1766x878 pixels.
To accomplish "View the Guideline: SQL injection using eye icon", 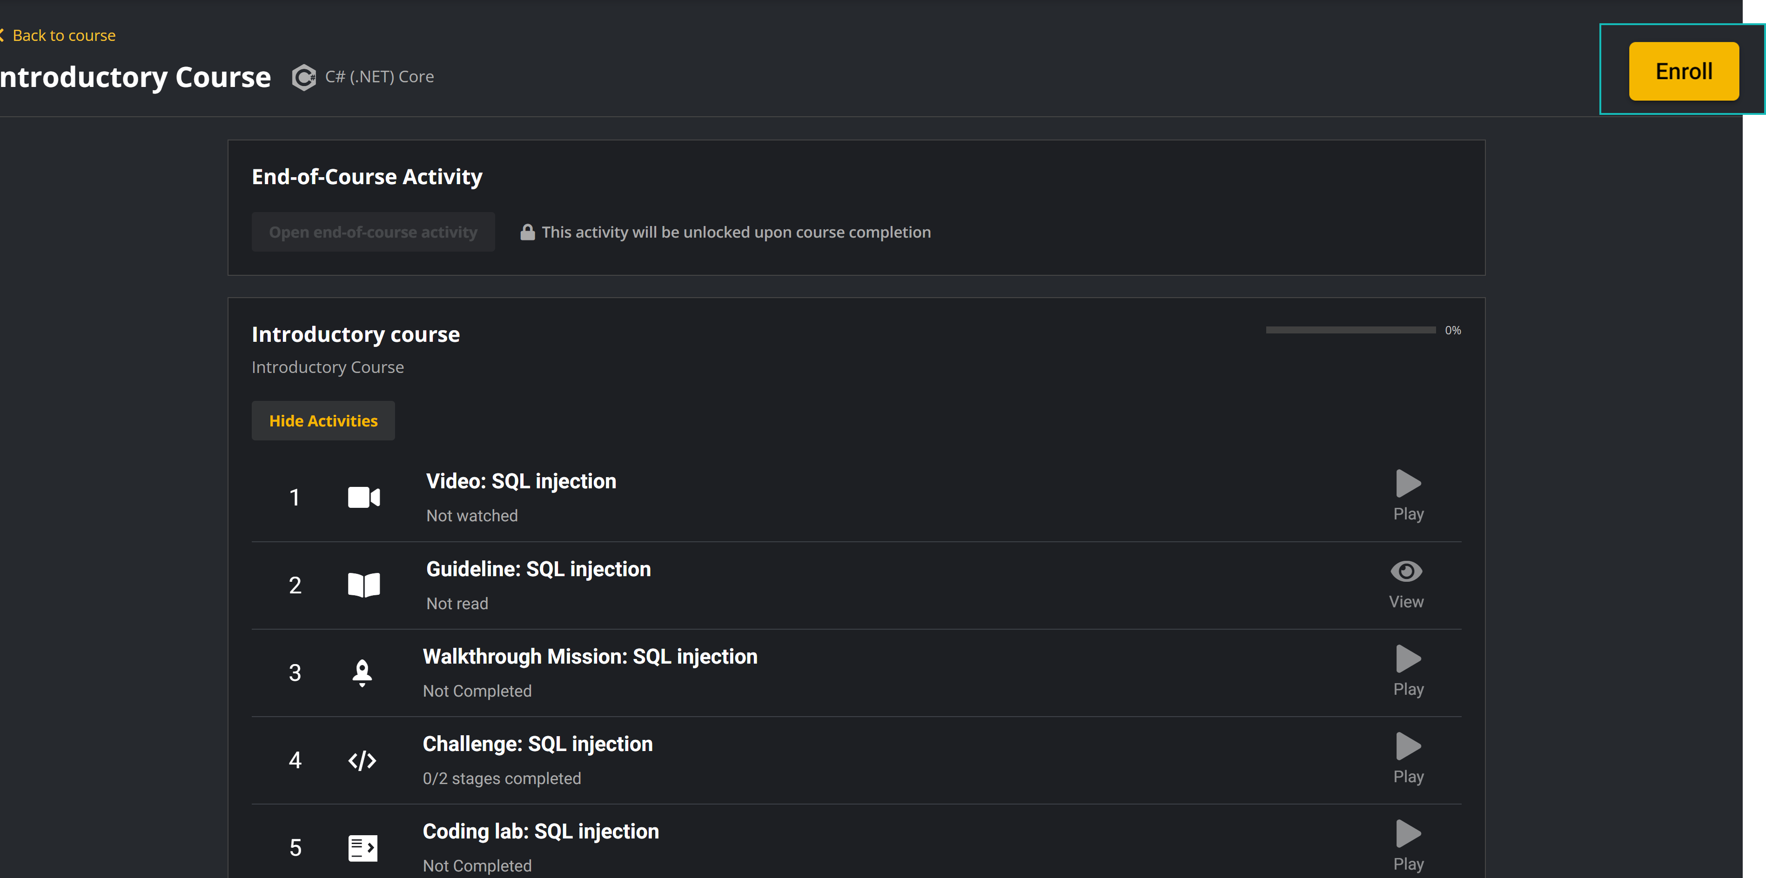I will 1406,584.
